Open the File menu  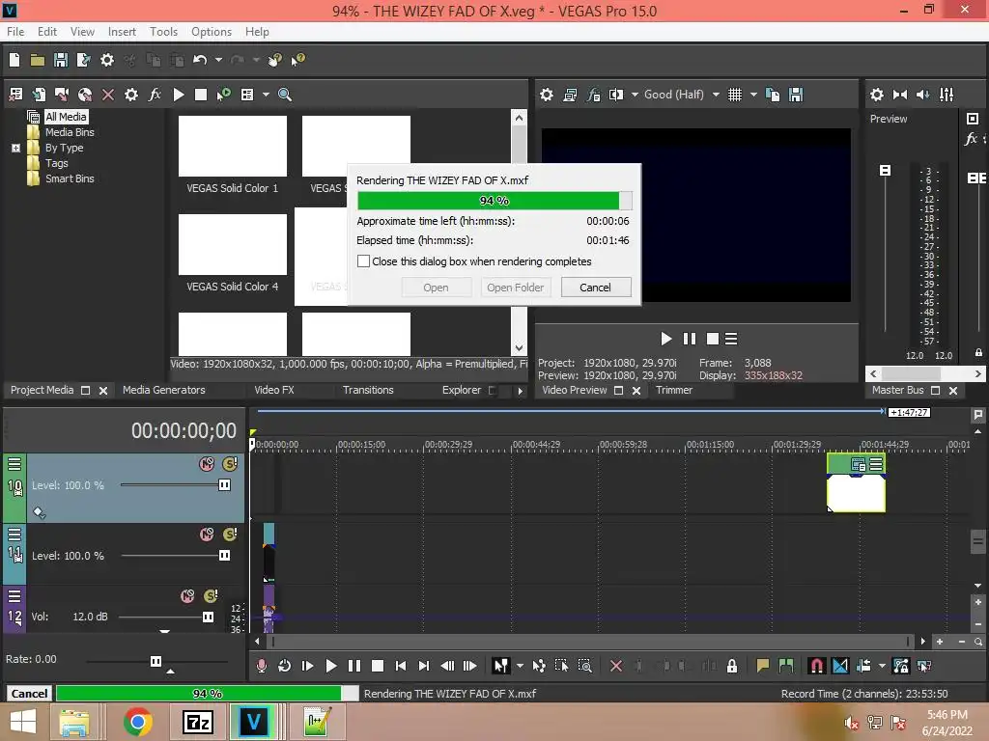(x=15, y=32)
